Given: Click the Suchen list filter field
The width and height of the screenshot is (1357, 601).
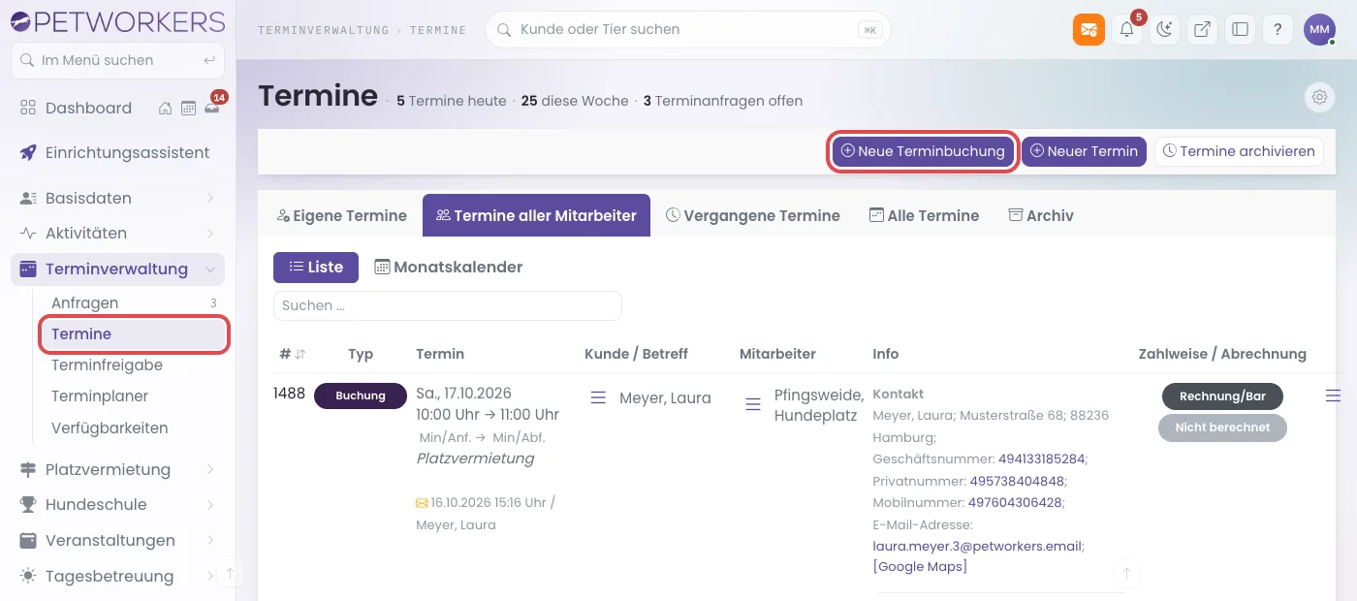Looking at the screenshot, I should [x=447, y=305].
